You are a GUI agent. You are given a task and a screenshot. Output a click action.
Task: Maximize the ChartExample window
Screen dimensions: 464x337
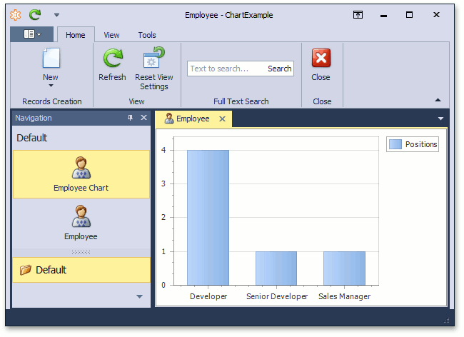pyautogui.click(x=410, y=15)
